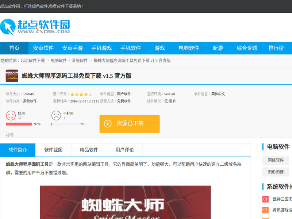Click the 国产软件 software type value
The image size is (292, 219).
point(124,94)
